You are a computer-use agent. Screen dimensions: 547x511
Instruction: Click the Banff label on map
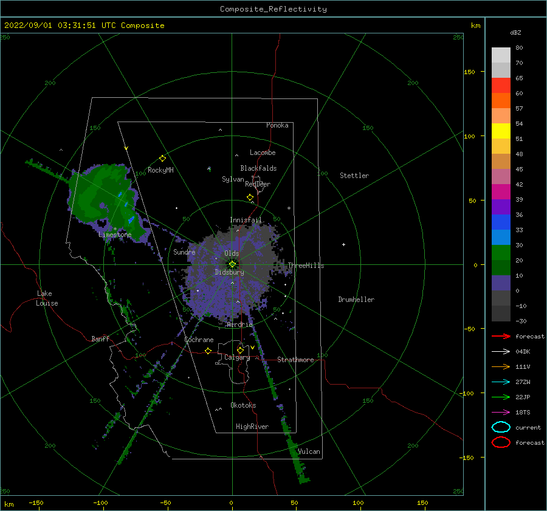click(100, 338)
